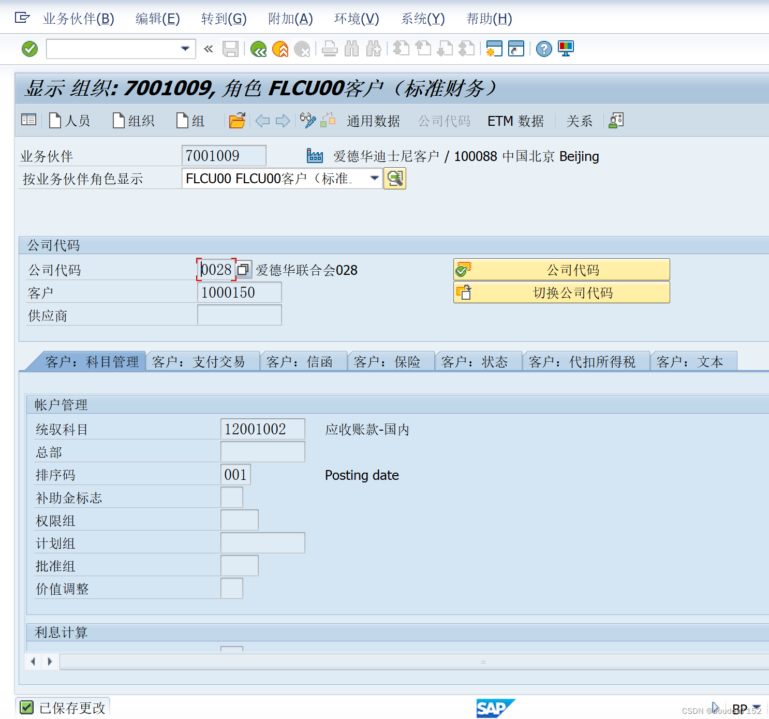Click the Previous Page icon
Viewport: 769px width, 719px height.
pos(423,49)
